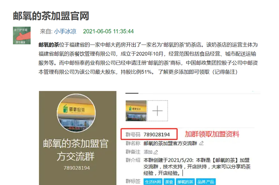Edit group name pencil icon
This screenshot has height=185, width=279.
coord(201,143)
